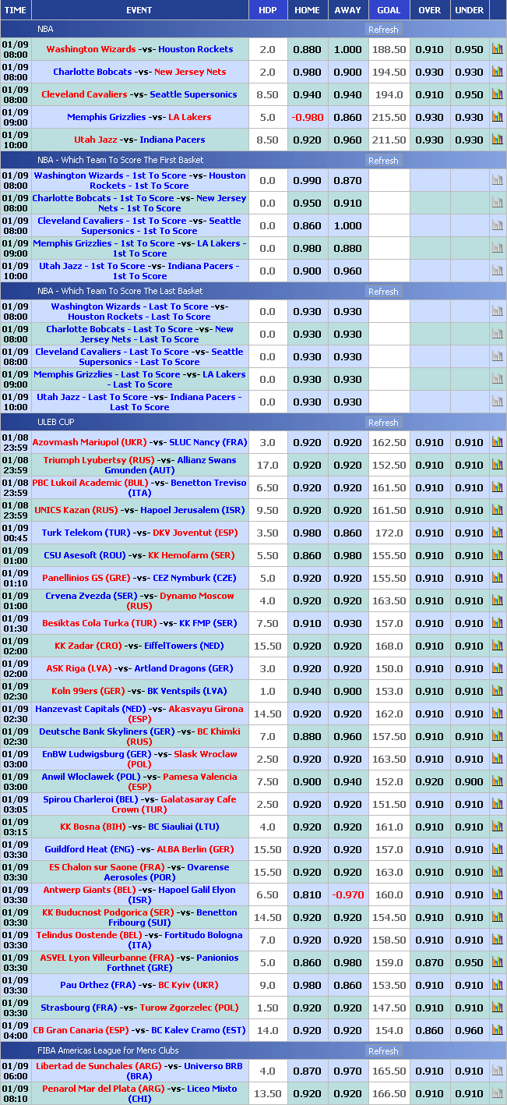Refresh the NBA section
Image resolution: width=507 pixels, height=1105 pixels.
(x=383, y=30)
